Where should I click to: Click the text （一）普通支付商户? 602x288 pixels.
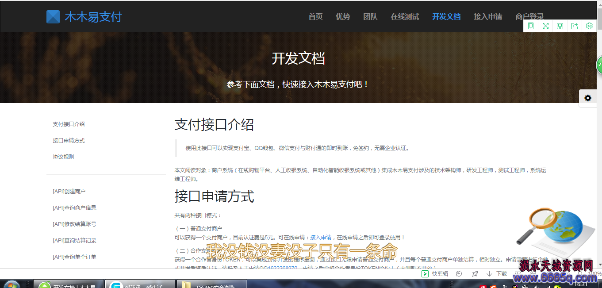click(198, 229)
